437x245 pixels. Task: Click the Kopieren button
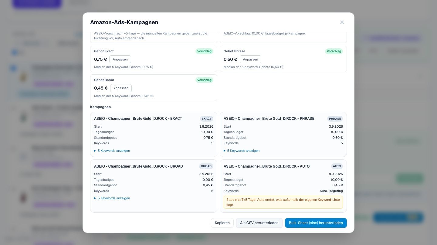point(222,223)
